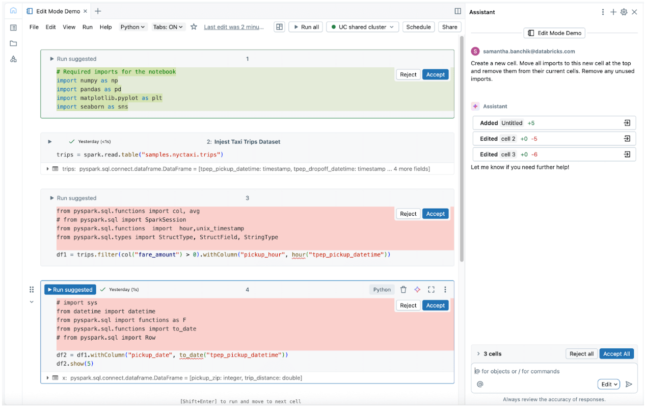Expand cell 4 to fullscreen
645x408 pixels.
(x=431, y=290)
